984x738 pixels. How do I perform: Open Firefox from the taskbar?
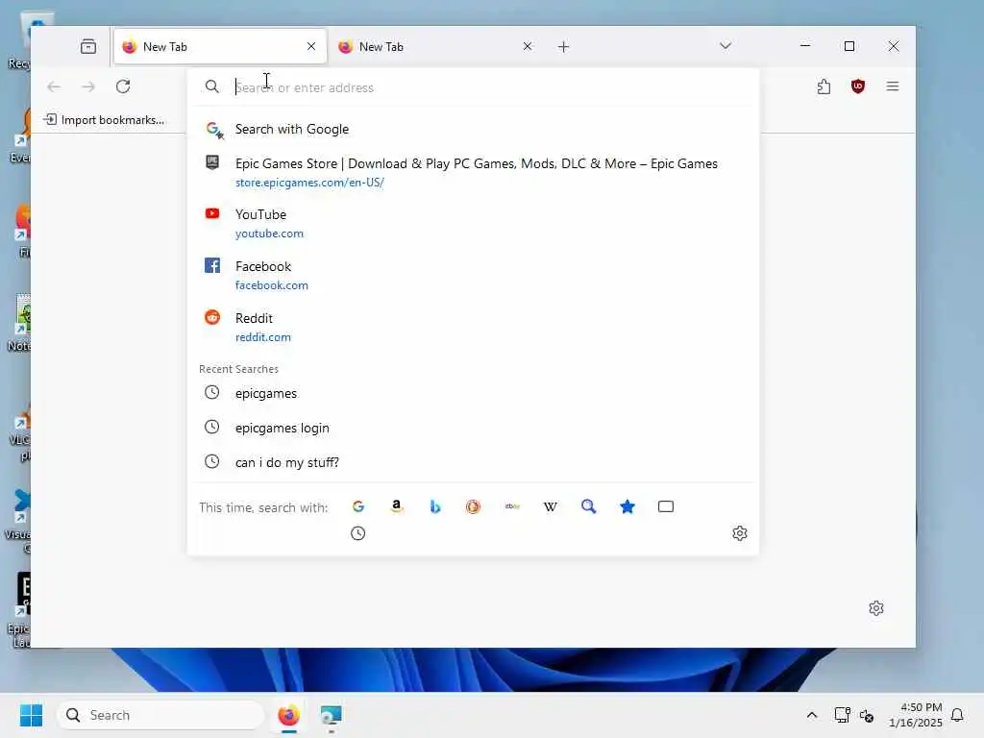point(288,715)
